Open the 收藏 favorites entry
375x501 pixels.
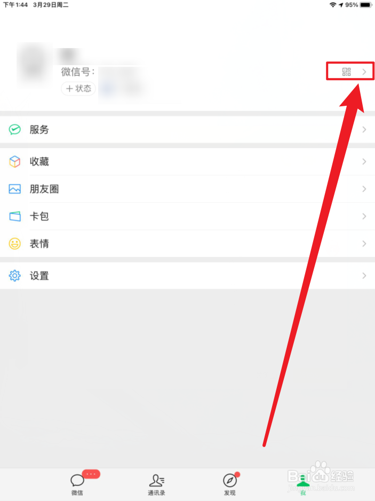187,162
